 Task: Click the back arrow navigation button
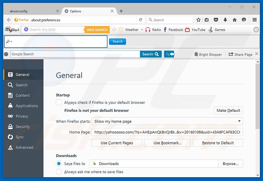pos(9,20)
